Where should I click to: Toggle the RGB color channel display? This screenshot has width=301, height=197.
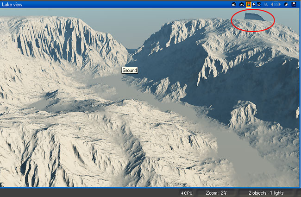pos(248,4)
